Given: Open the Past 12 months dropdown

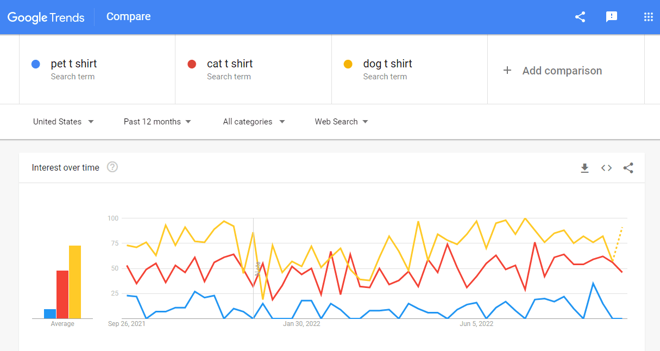Looking at the screenshot, I should pos(158,122).
